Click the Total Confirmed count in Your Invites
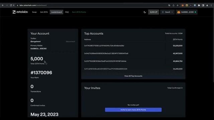 coord(175,88)
